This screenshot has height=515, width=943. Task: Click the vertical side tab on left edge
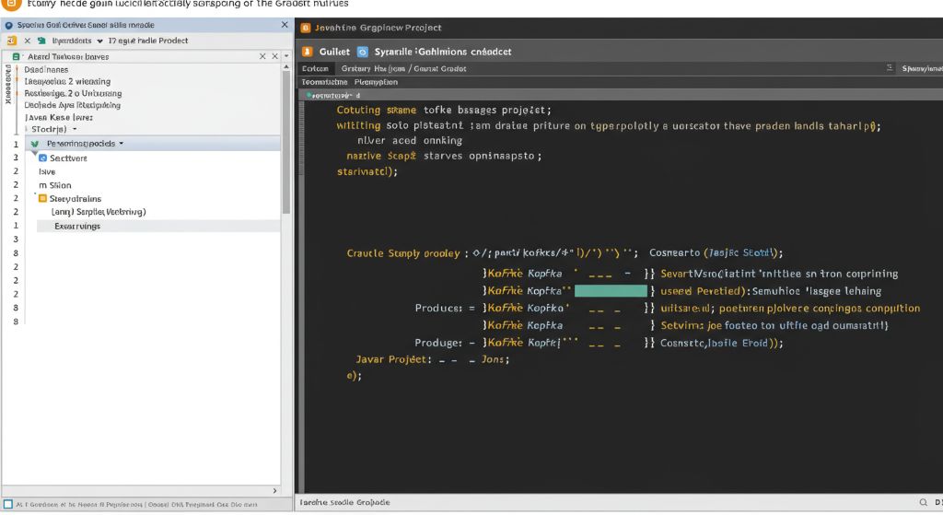pos(7,84)
